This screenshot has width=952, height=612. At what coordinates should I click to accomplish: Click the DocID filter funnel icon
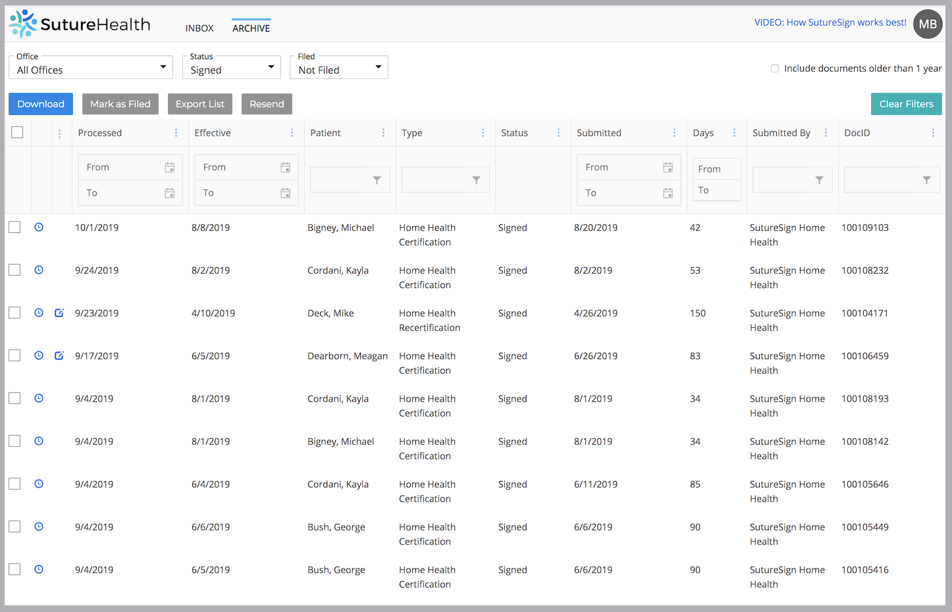click(x=926, y=180)
